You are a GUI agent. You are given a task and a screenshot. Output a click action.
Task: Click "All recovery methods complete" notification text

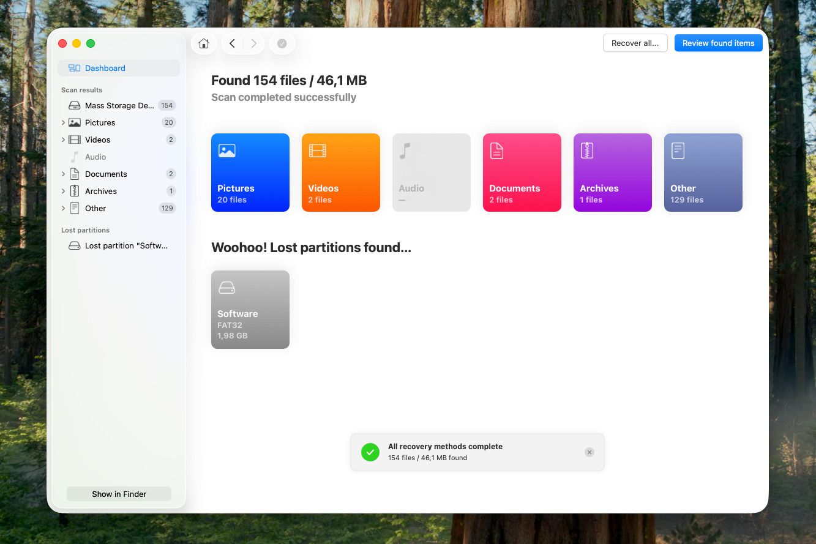[445, 447]
